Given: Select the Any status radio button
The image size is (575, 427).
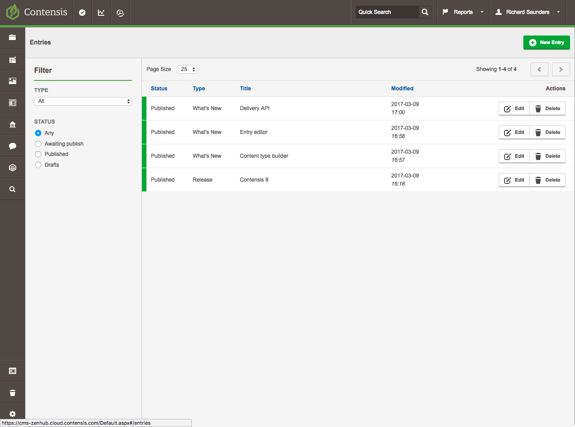Looking at the screenshot, I should (x=38, y=133).
